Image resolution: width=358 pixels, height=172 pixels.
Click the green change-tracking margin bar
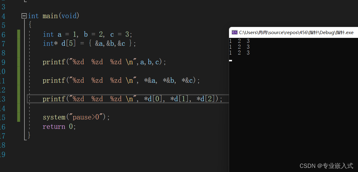(x=19, y=76)
